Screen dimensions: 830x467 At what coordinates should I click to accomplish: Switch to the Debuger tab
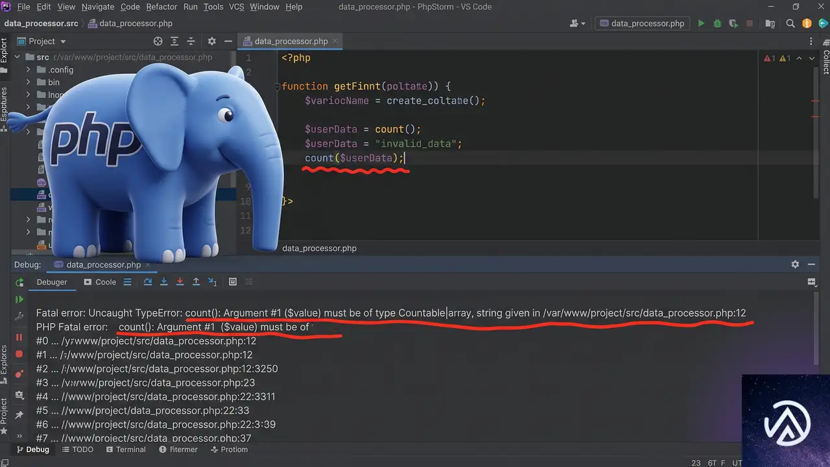point(52,282)
